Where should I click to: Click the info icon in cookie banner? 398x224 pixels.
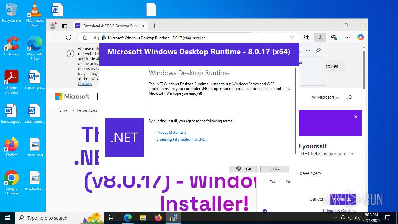pos(71,54)
